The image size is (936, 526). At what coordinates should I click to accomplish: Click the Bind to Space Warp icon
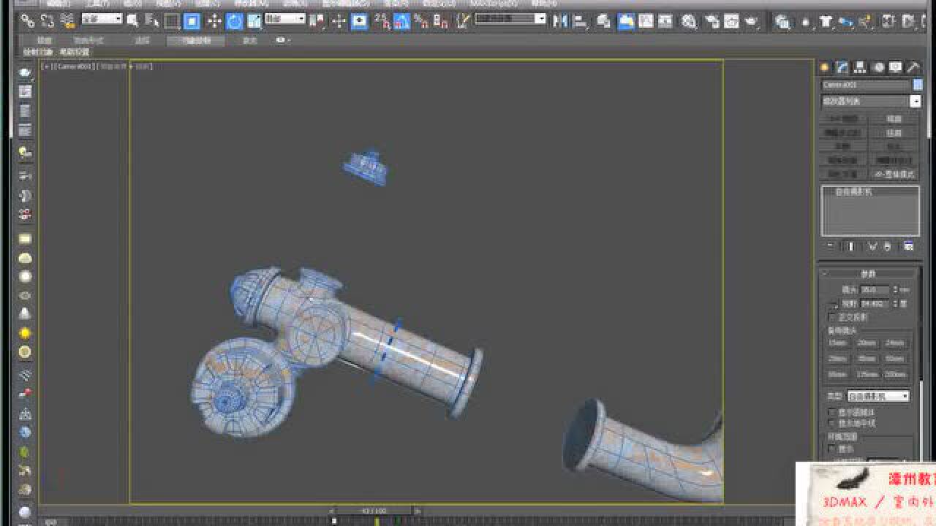coord(67,21)
